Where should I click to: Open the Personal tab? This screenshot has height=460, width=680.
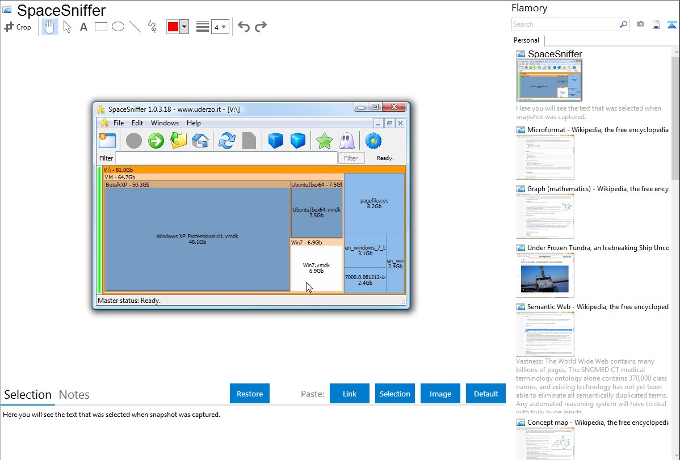click(526, 40)
